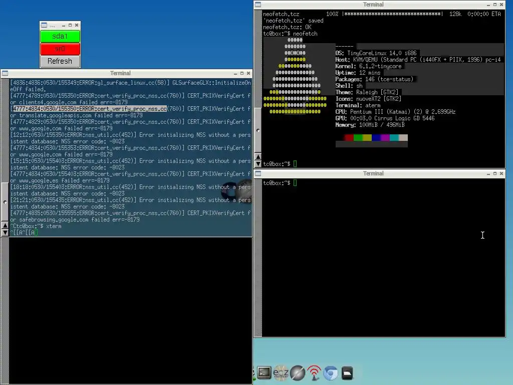Open the red wifi antenna tool in the dock

tap(314, 373)
